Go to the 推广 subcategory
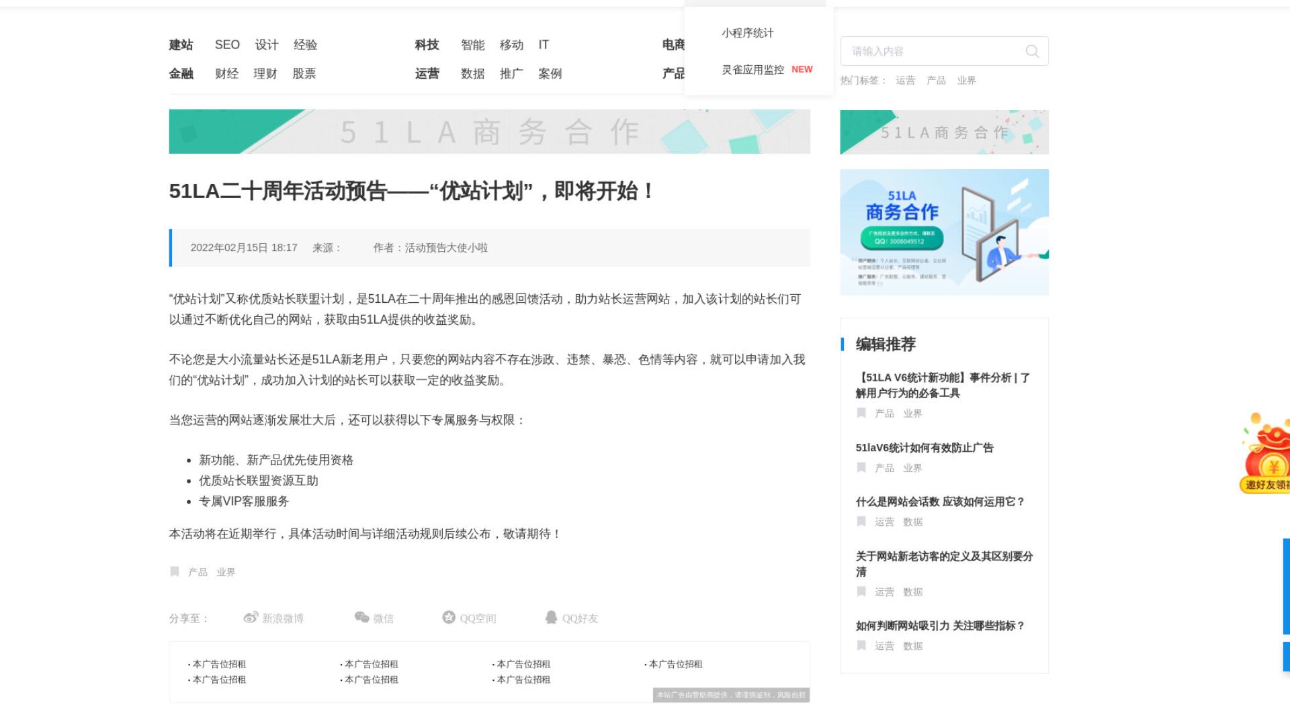 pos(511,74)
